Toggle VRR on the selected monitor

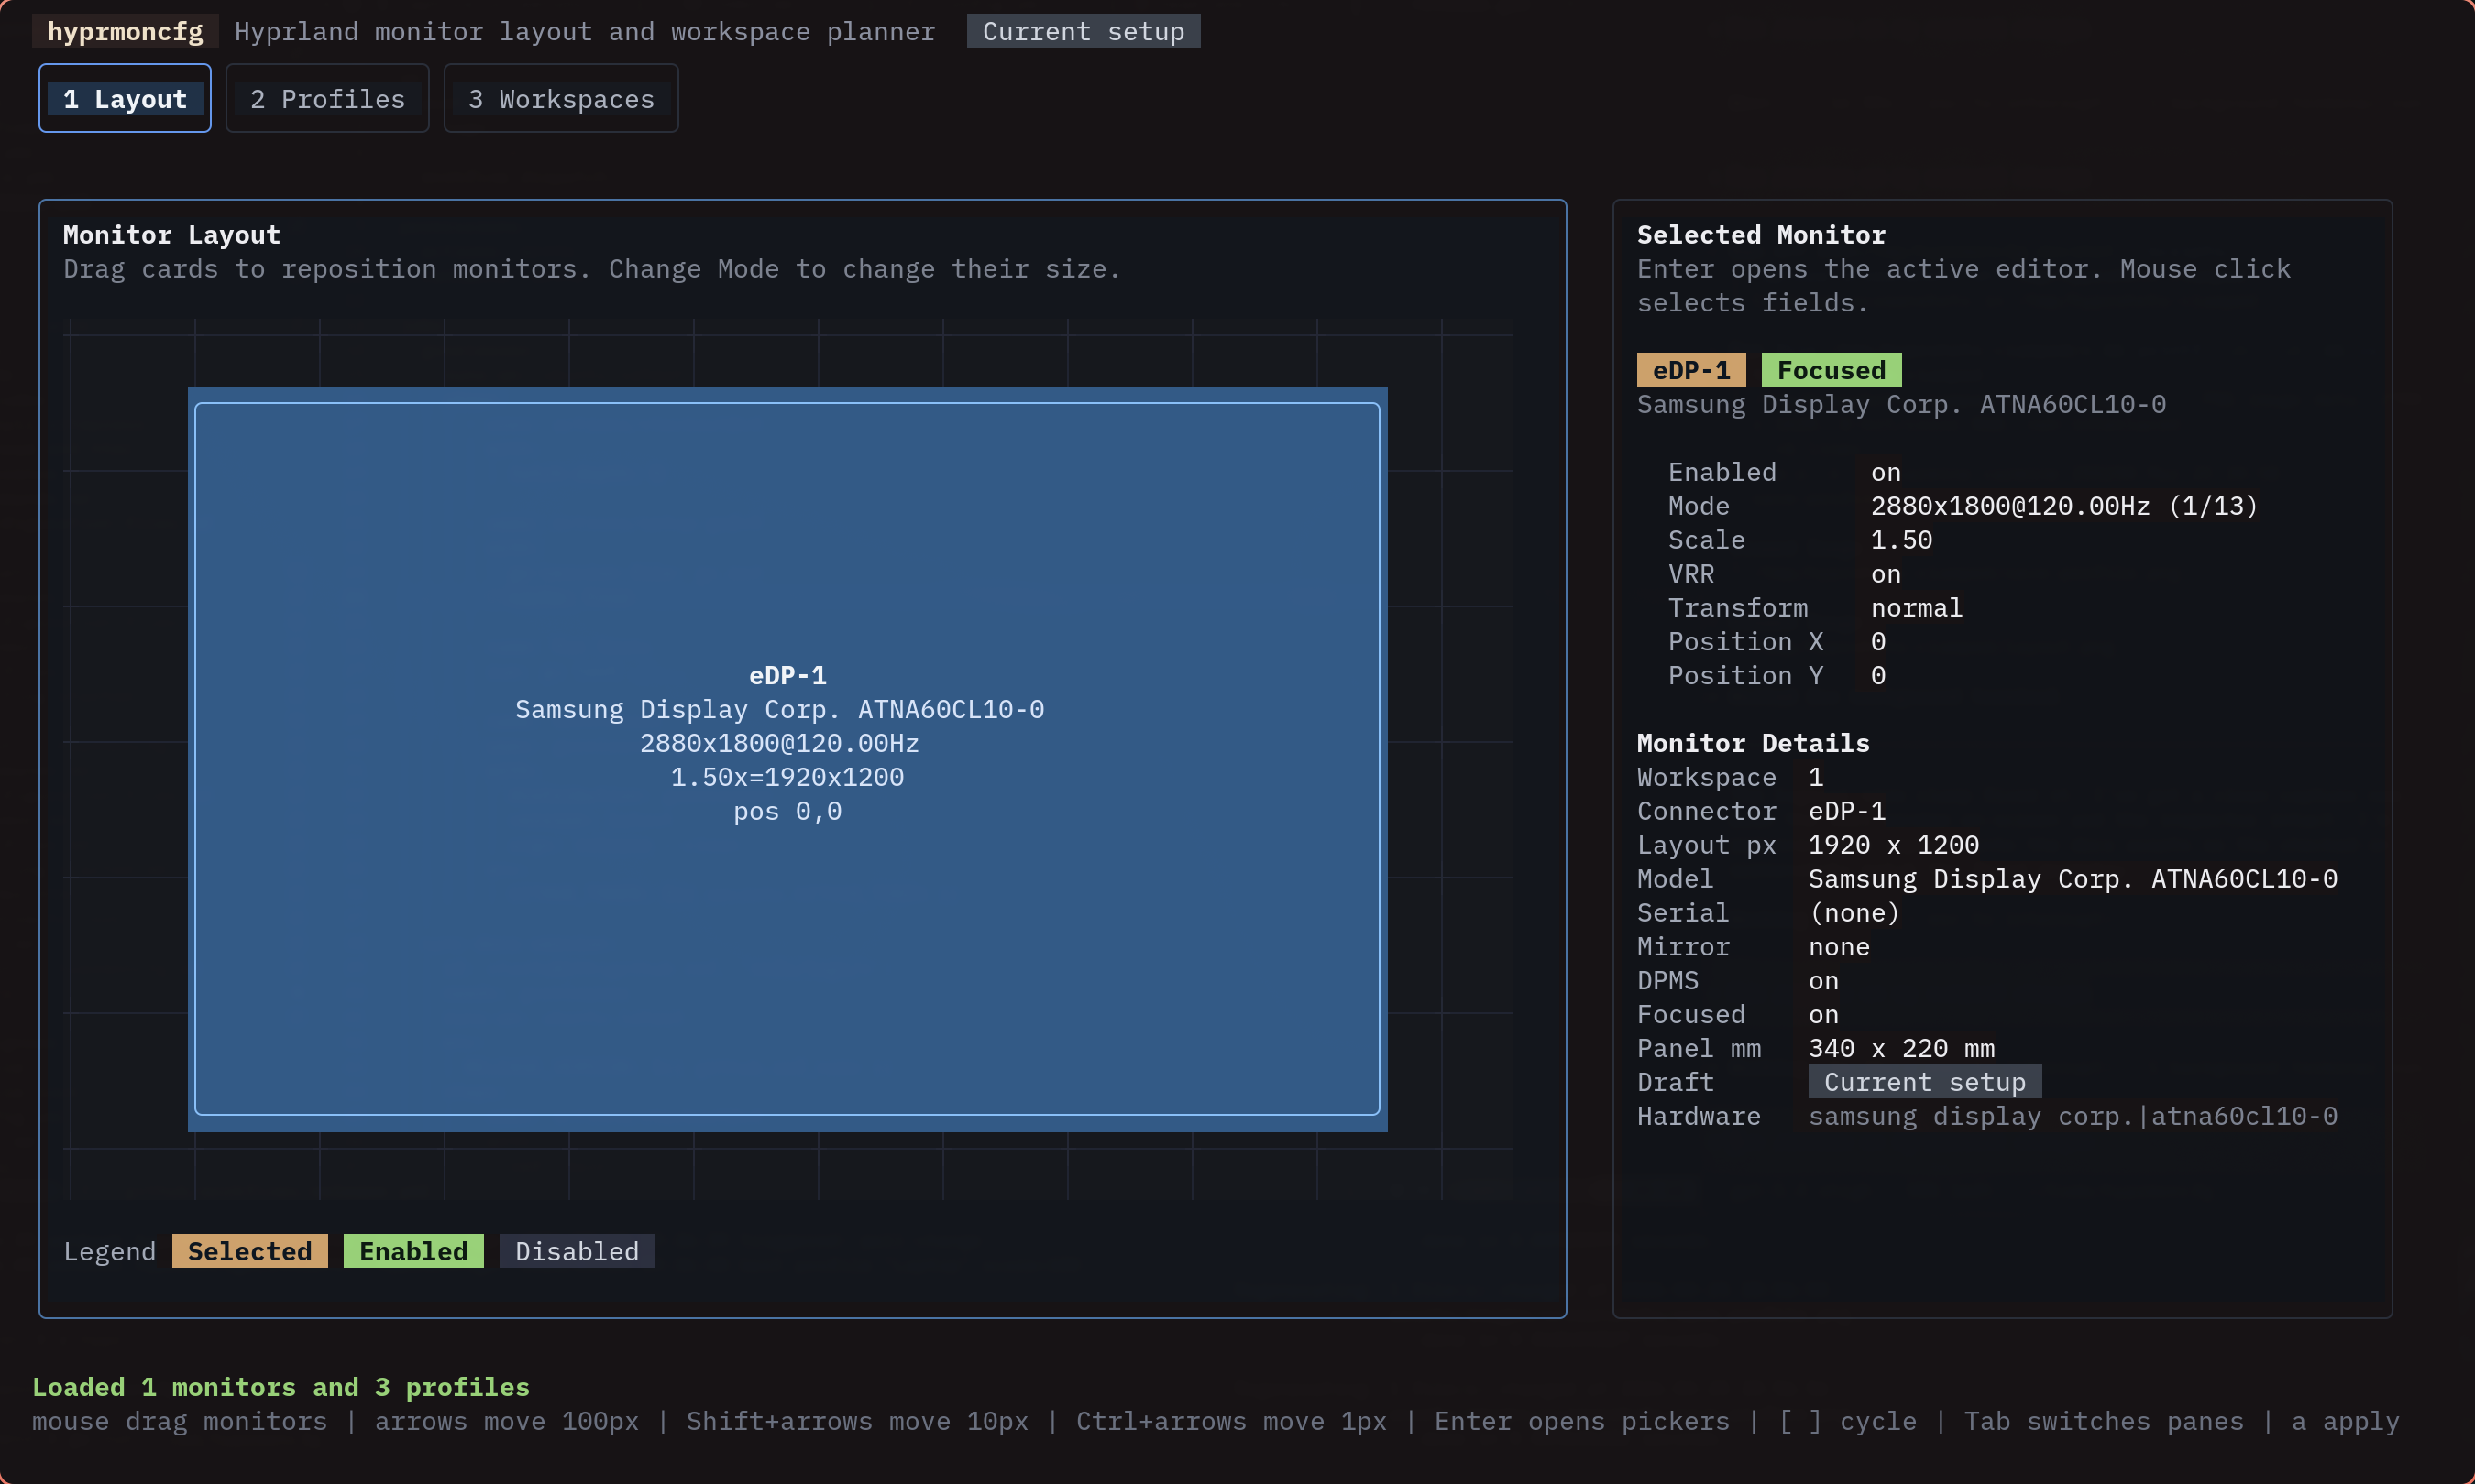[x=1884, y=573]
